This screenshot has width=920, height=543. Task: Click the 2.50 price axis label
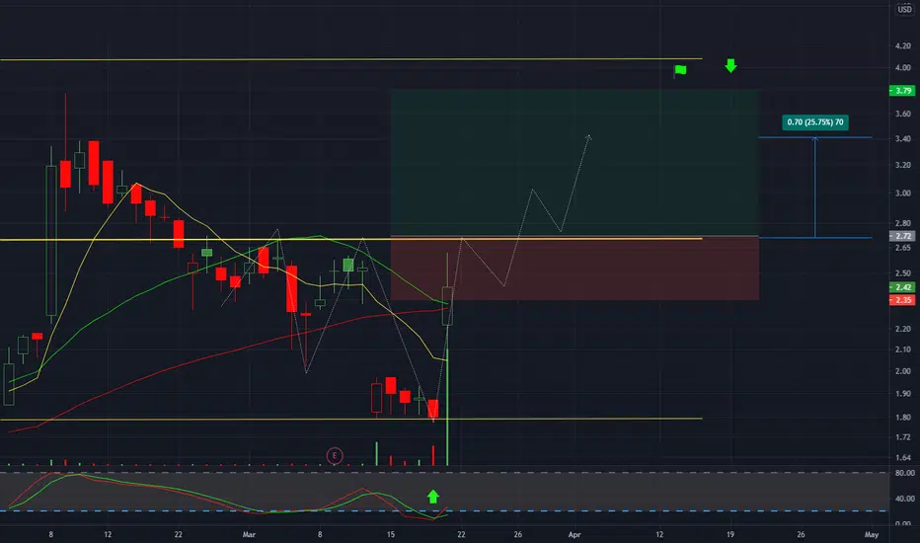(903, 272)
